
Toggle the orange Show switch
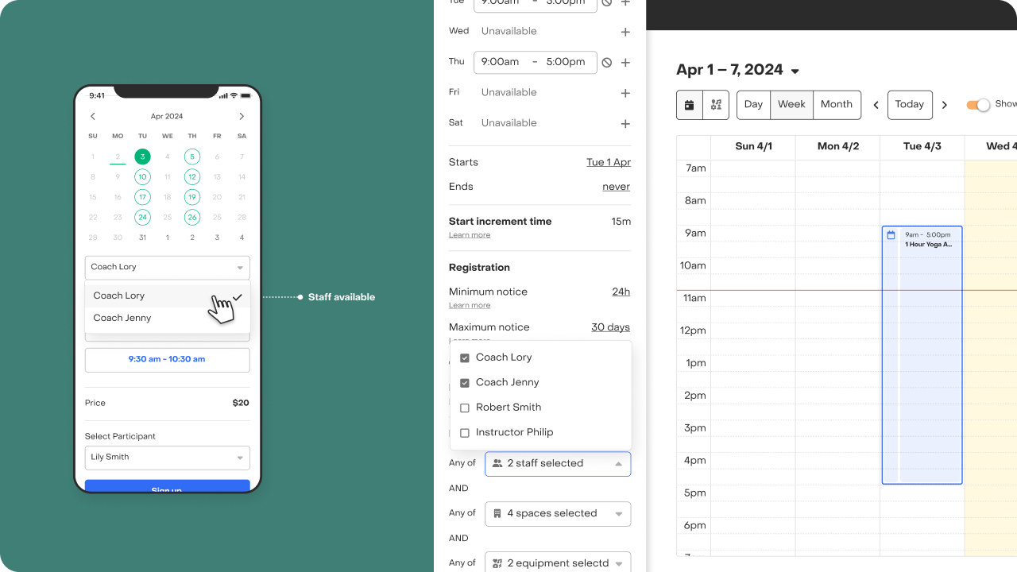[x=979, y=105]
